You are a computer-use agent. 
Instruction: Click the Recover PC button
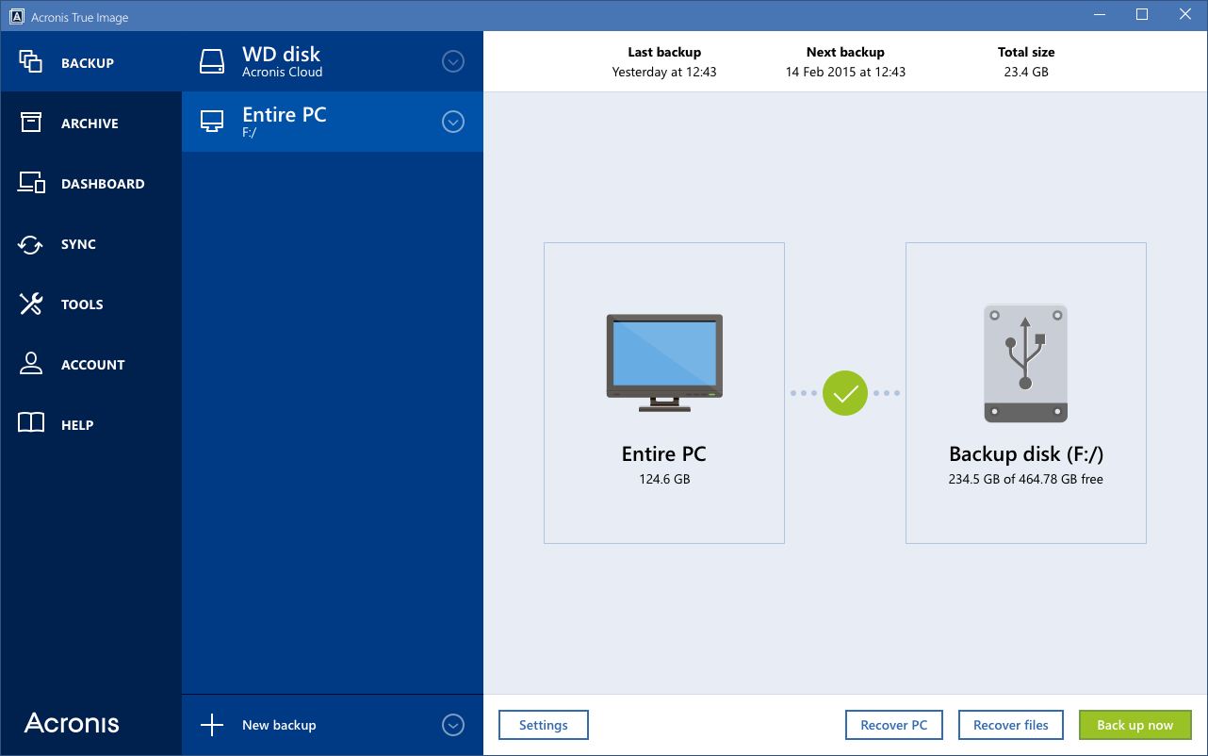tap(894, 725)
